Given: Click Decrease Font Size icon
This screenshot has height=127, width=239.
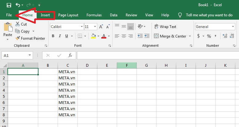Looking at the screenshot, I should [108, 27].
